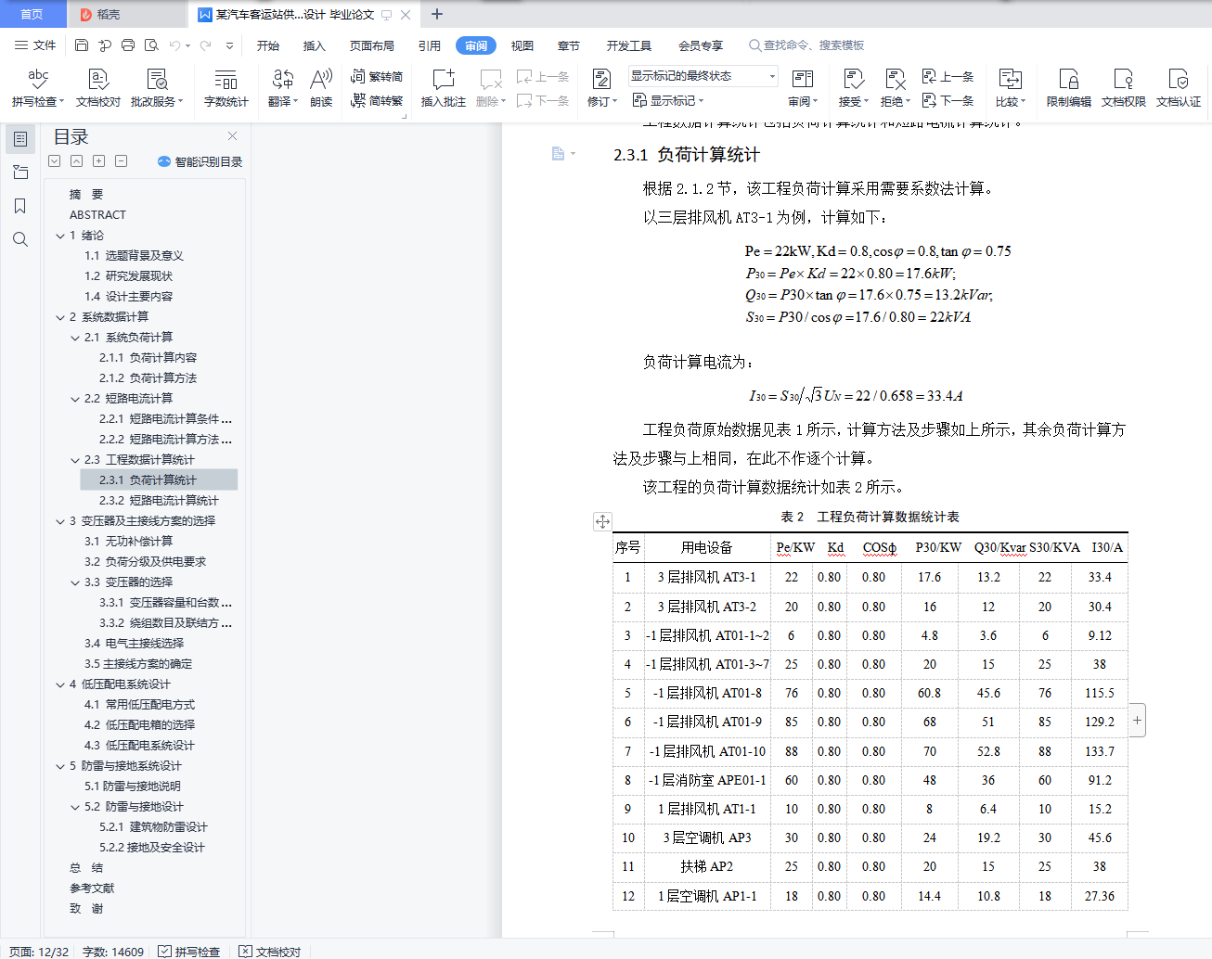1212x959 pixels.
Task: Start the 朗读 read-aloud tool
Action: click(x=321, y=87)
